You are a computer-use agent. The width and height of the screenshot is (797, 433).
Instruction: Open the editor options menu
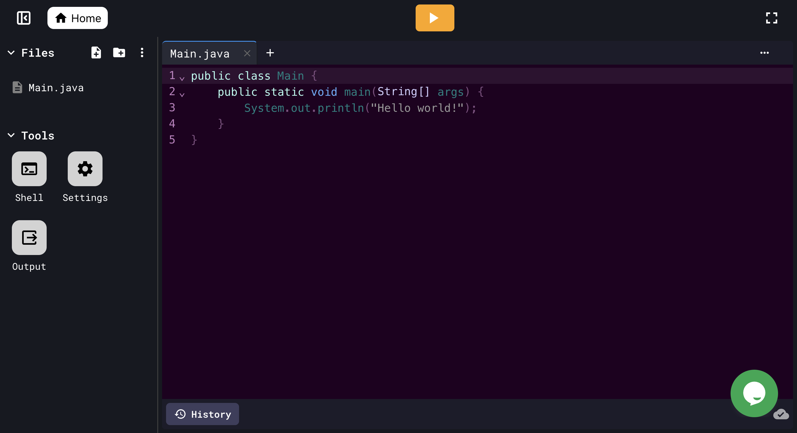(765, 53)
